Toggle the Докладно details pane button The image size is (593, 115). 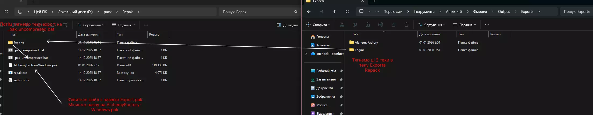click(287, 25)
